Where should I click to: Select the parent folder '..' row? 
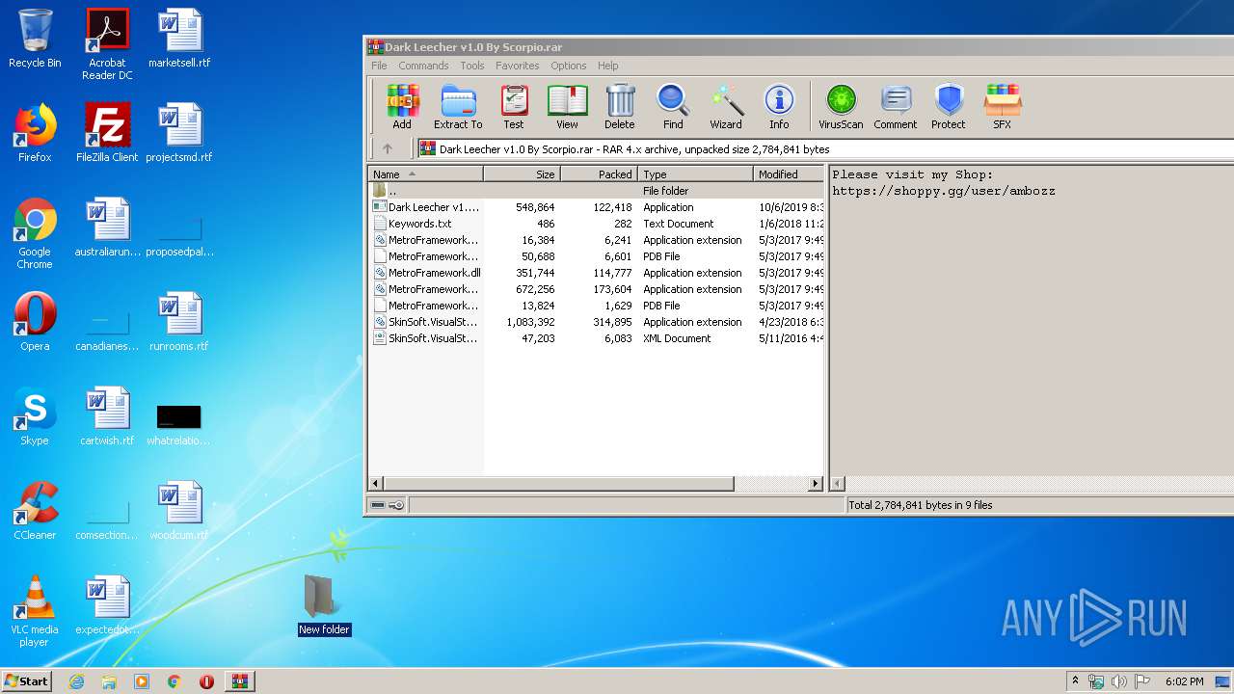point(596,191)
